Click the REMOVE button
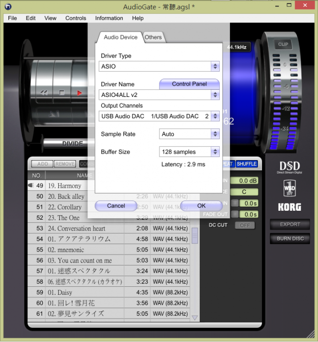318x342 pixels. [x=65, y=164]
